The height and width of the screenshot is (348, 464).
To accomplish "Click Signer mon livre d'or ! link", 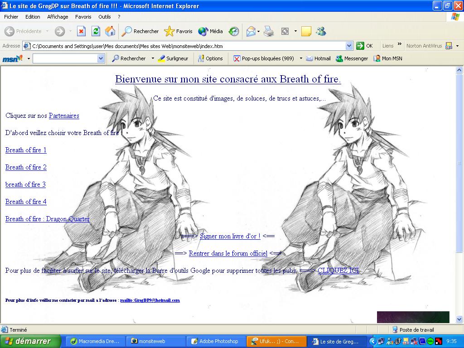I will point(230,236).
